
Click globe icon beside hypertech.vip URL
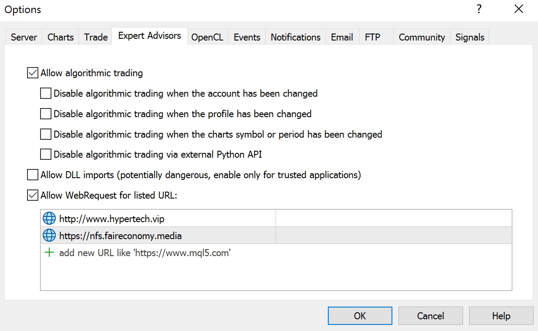(x=49, y=219)
